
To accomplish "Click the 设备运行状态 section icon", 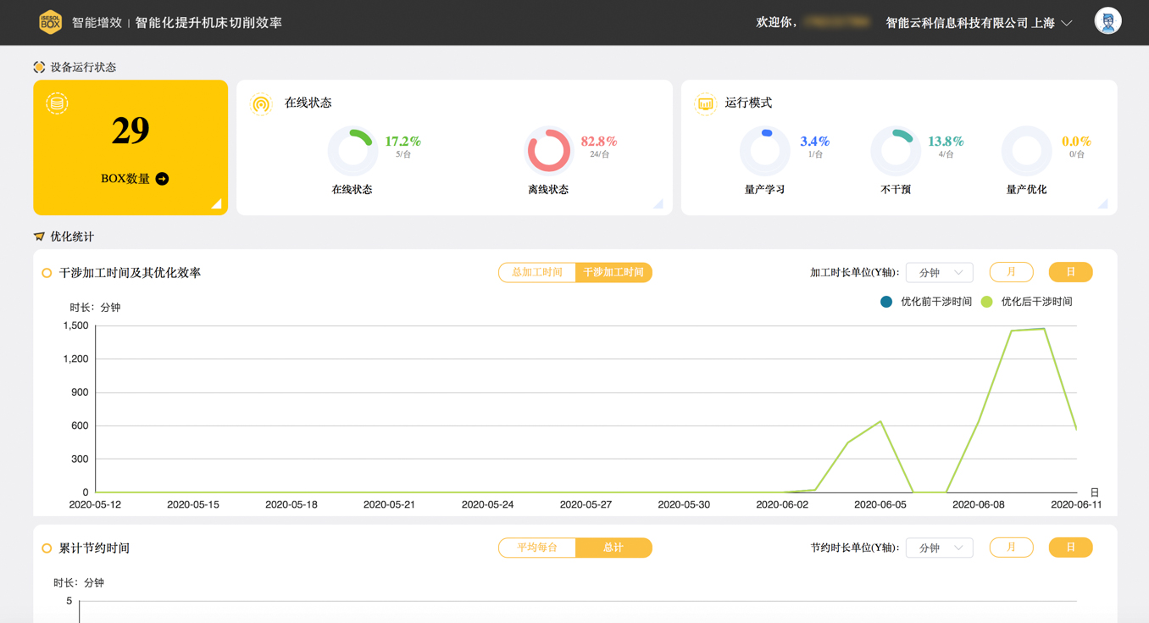I will point(39,67).
